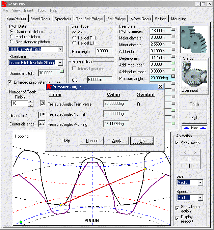This screenshot has height=230, width=214.
Task: Switch to Belt Pulleys tab
Action: point(116,19)
